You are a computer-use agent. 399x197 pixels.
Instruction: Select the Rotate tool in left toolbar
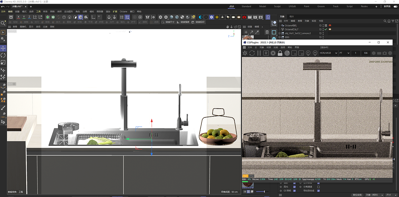[3, 55]
